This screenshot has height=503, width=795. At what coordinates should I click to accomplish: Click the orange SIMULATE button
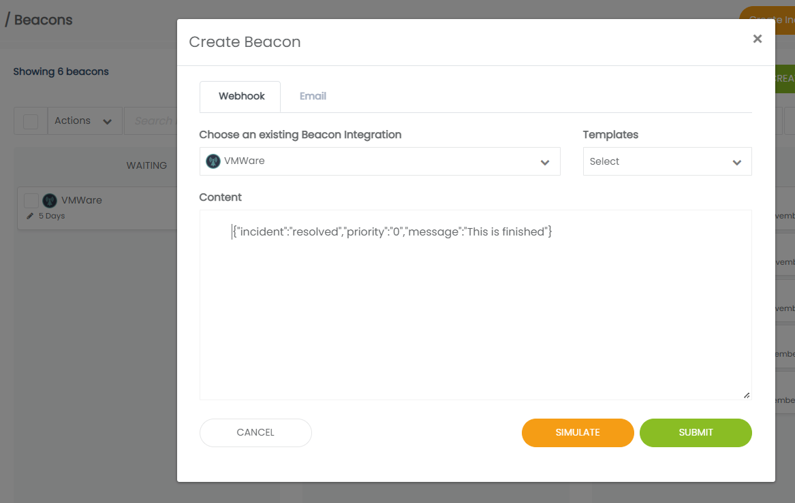point(578,433)
